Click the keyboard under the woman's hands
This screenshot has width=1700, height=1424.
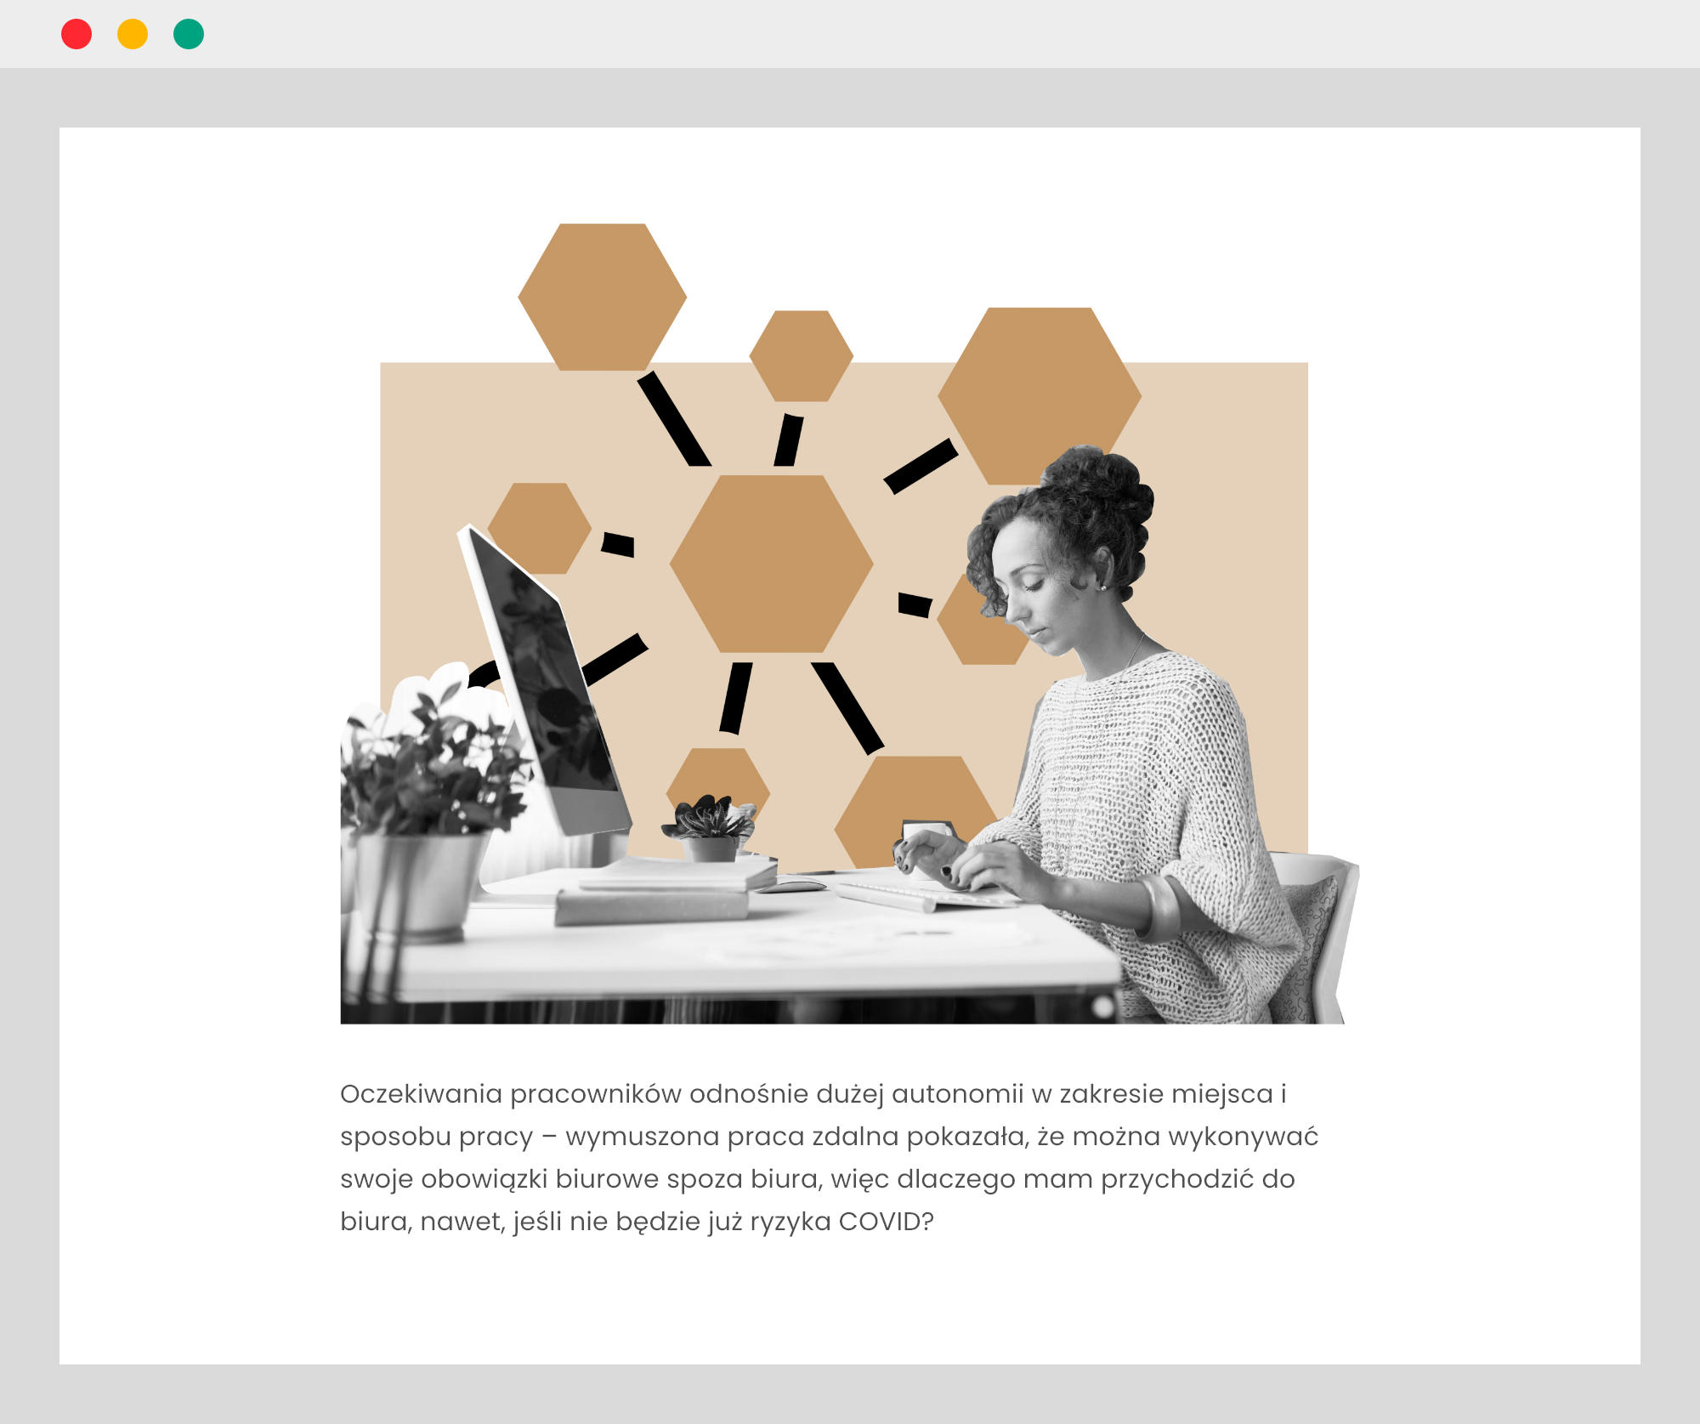coord(901,897)
